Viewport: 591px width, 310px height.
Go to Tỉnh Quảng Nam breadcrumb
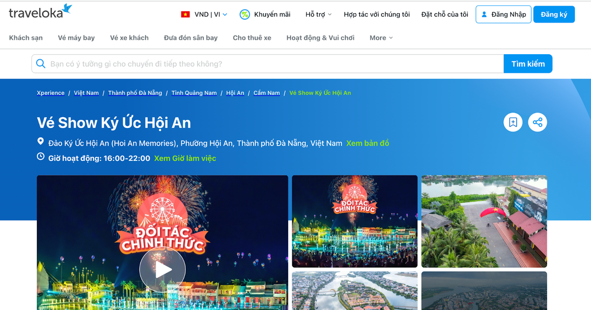pos(194,93)
